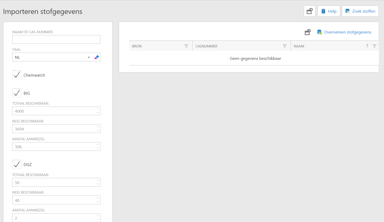Screen dimensions: 384x222
Task: Open filter for CASNUMMER column
Action: click(285, 46)
